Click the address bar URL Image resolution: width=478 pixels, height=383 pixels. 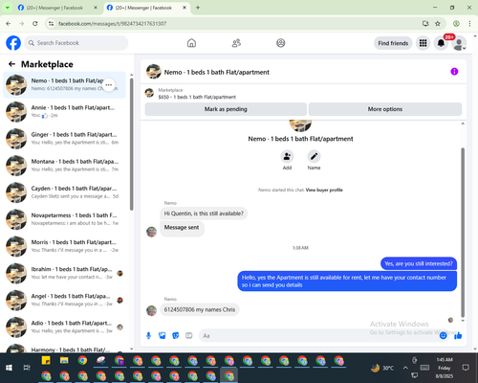tap(112, 24)
